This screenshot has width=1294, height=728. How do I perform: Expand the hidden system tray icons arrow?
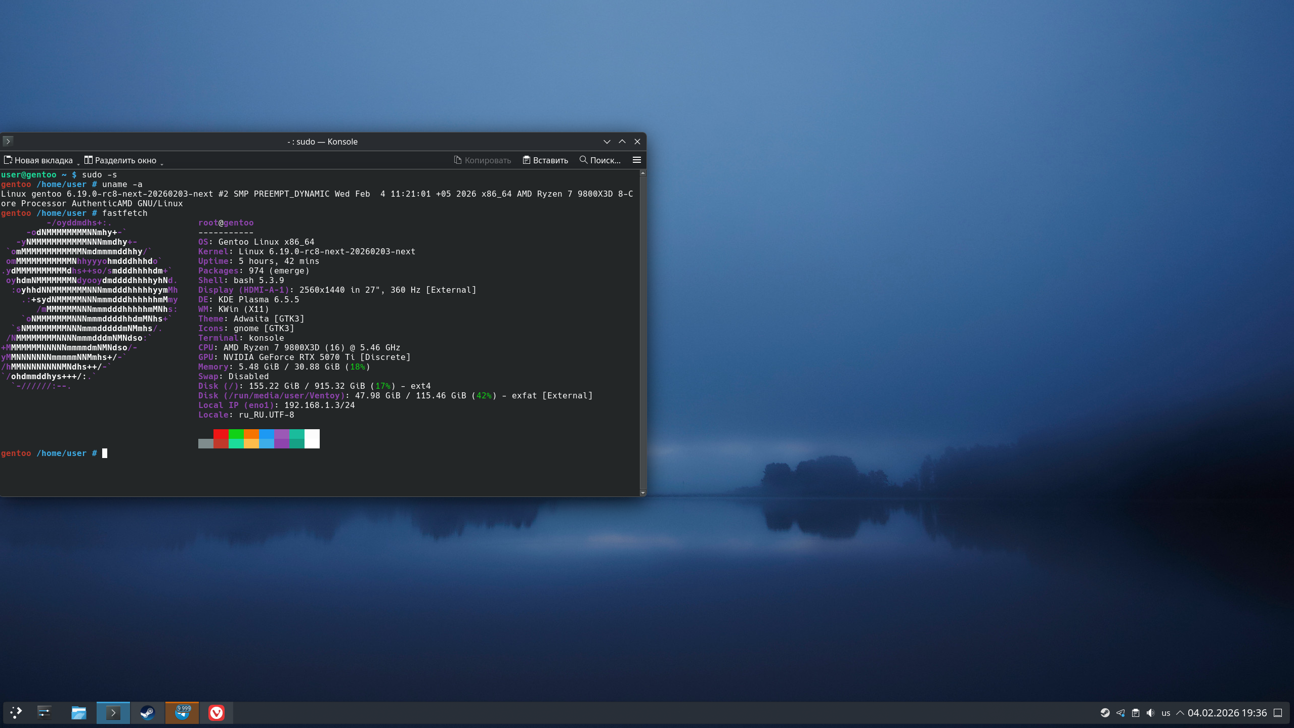1180,713
